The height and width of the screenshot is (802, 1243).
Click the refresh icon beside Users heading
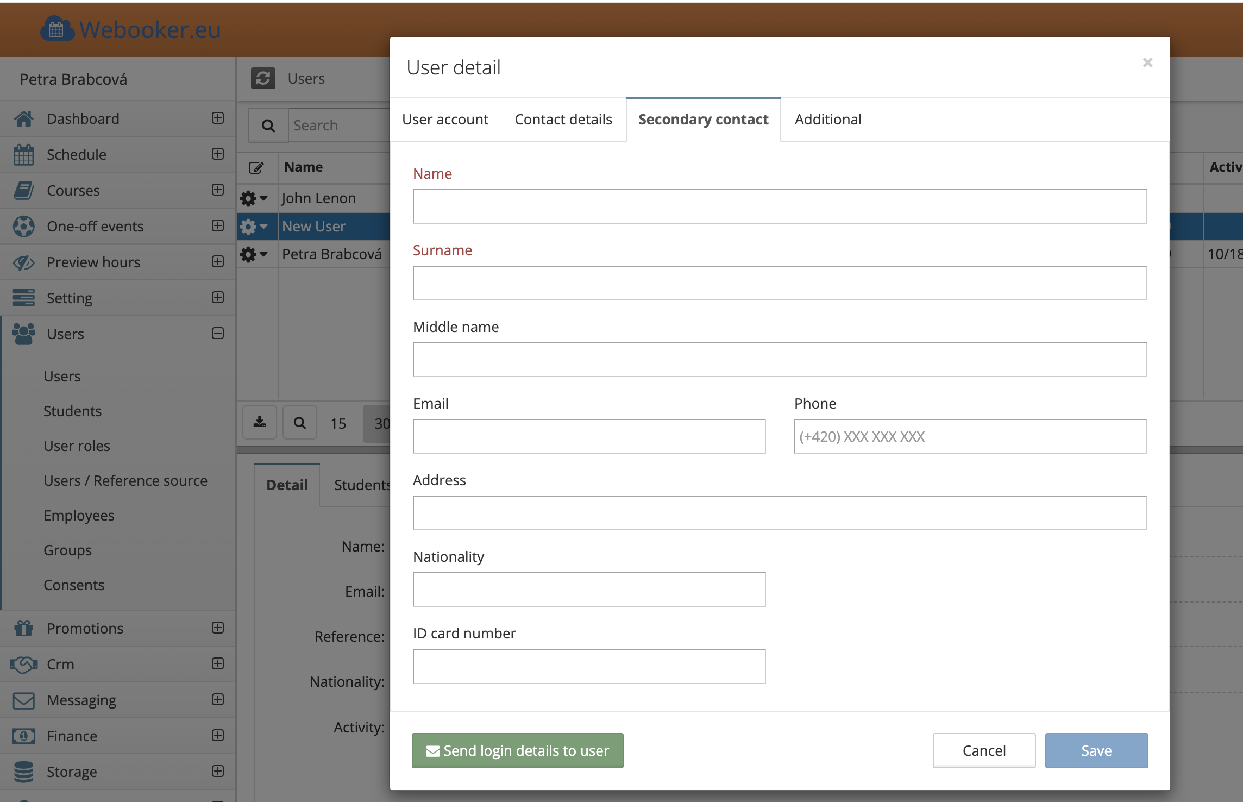click(263, 79)
